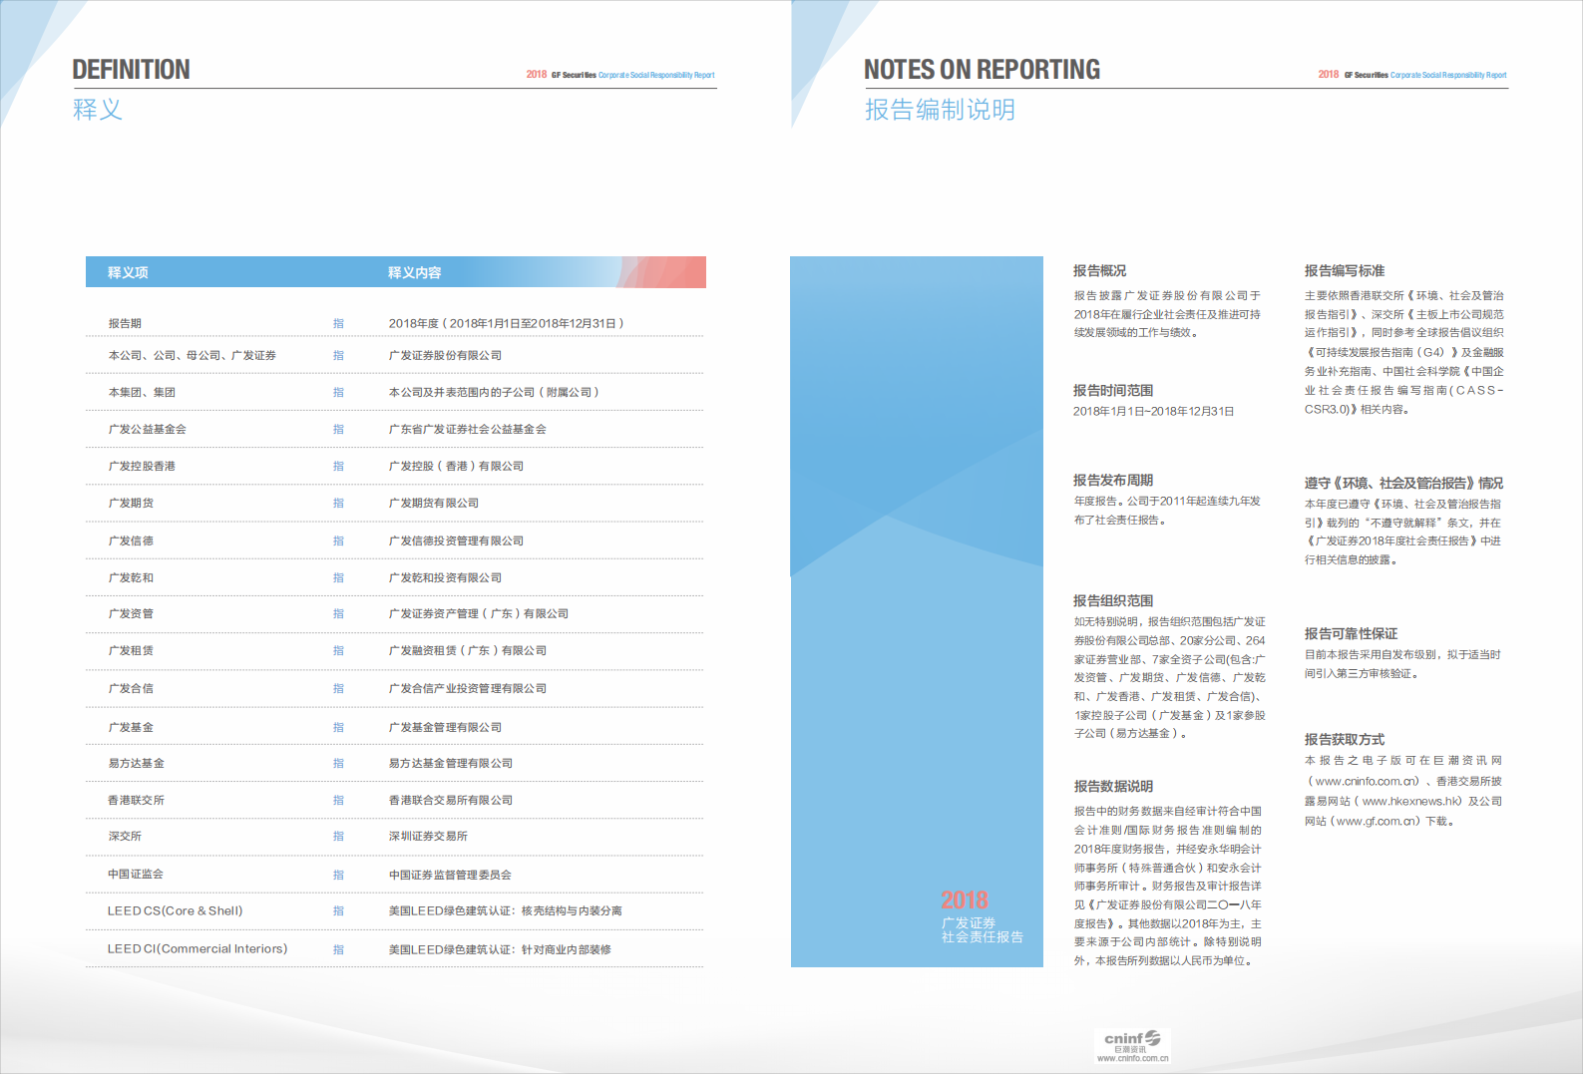The width and height of the screenshot is (1583, 1074).
Task: Select the 2018年度 date range definition
Action: (506, 323)
